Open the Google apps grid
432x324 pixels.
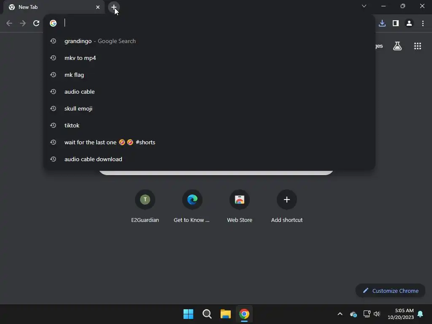[418, 46]
